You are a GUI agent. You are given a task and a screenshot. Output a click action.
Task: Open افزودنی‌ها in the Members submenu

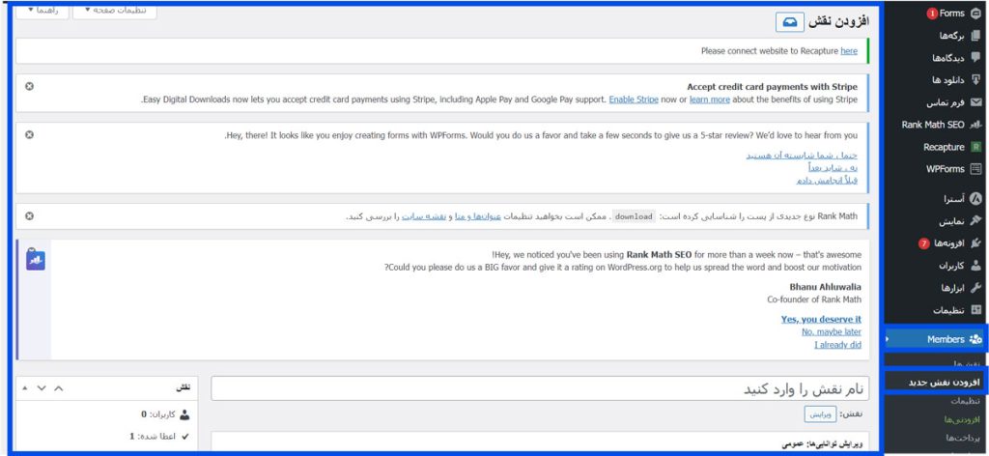click(x=962, y=418)
